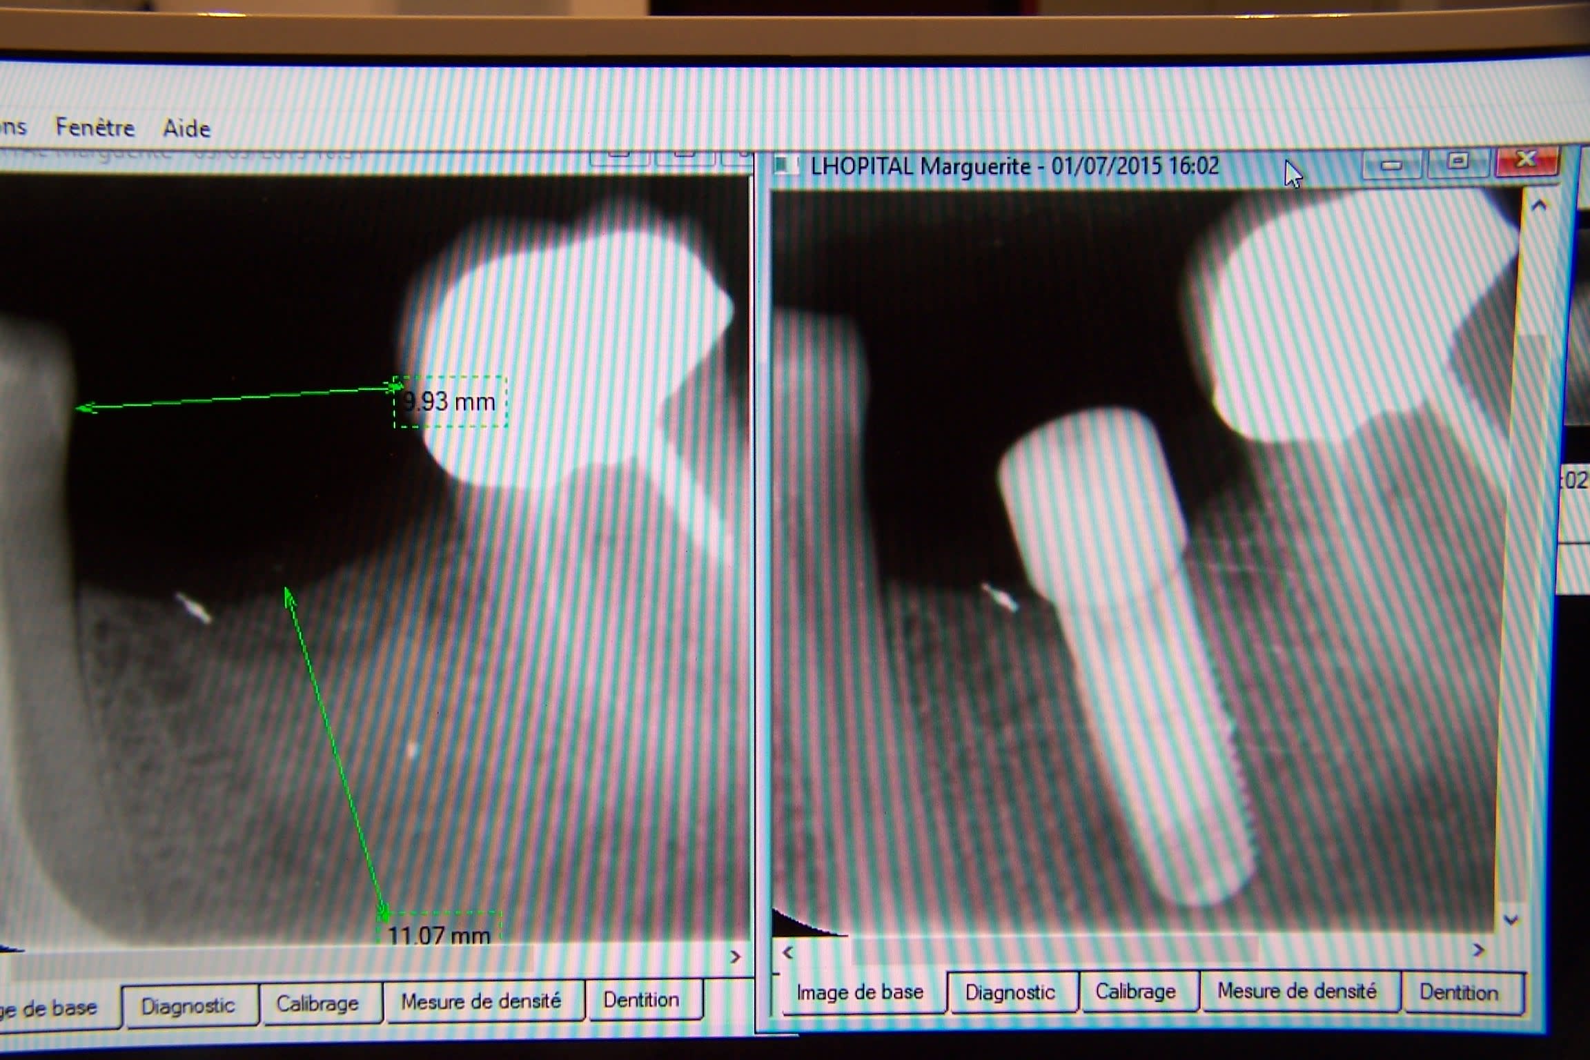Restore down the right X-ray window
The width and height of the screenshot is (1590, 1060).
pos(1457,161)
